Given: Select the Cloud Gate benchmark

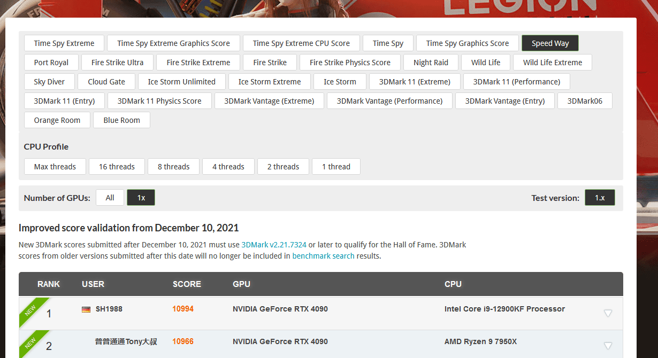Looking at the screenshot, I should [106, 82].
